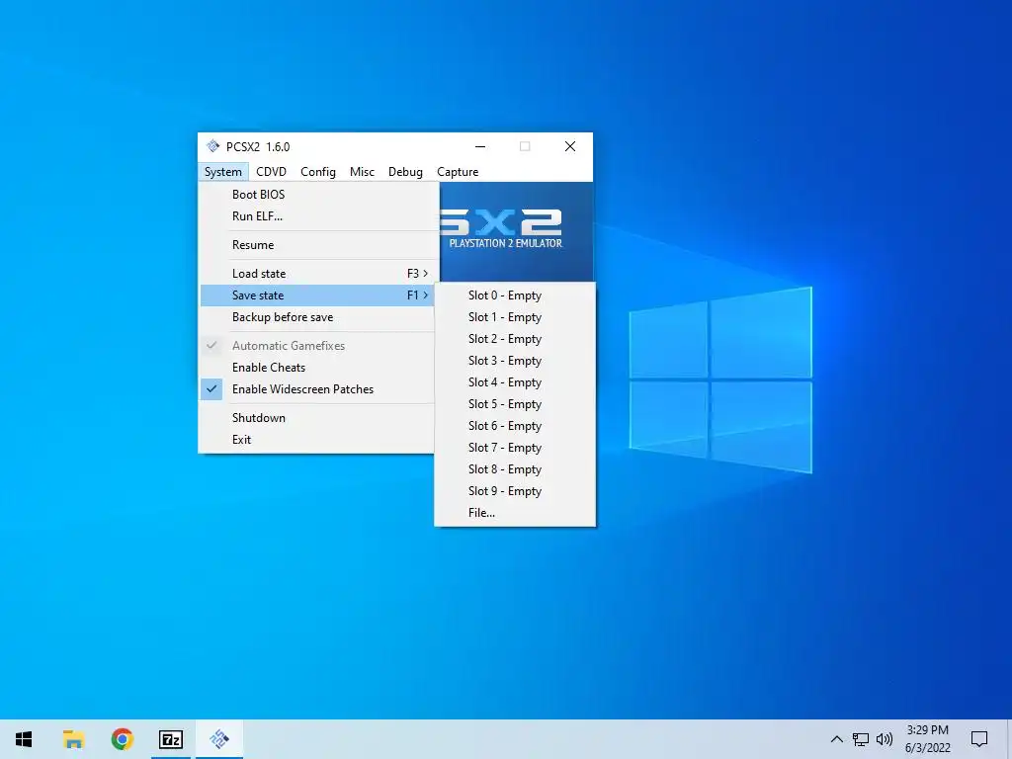The width and height of the screenshot is (1012, 759).
Task: Choose Exit in the System menu
Action: 316,440
